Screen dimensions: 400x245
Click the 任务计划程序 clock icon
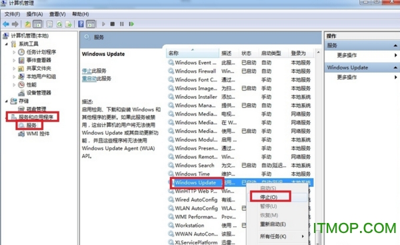[21, 52]
